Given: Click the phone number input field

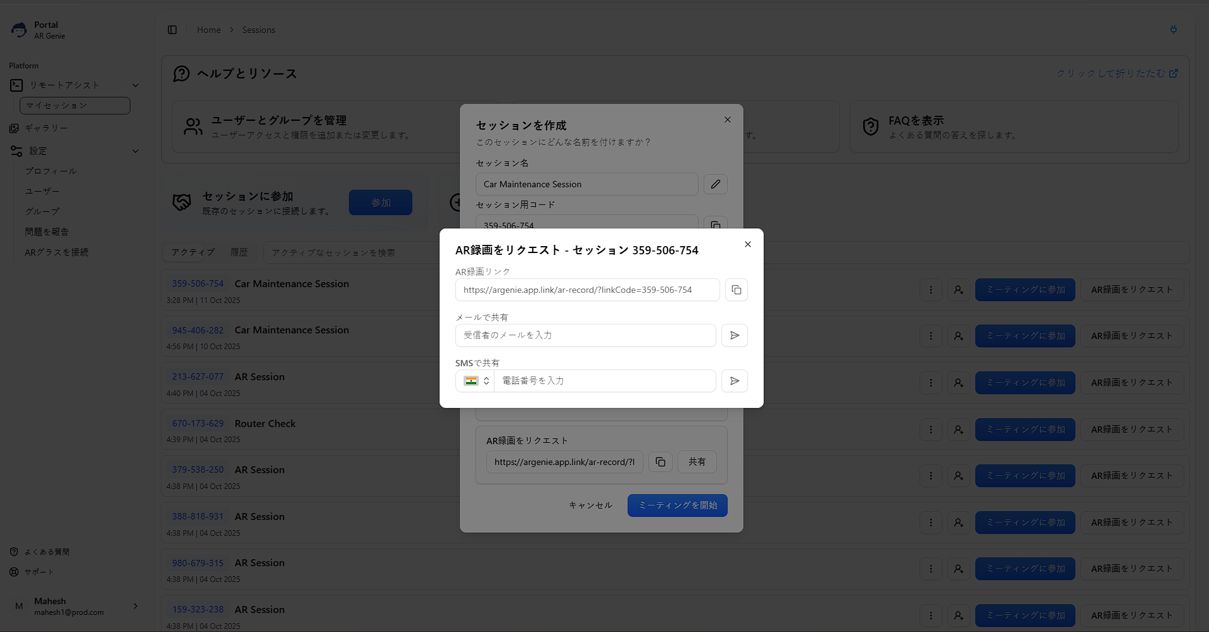Looking at the screenshot, I should pyautogui.click(x=604, y=381).
